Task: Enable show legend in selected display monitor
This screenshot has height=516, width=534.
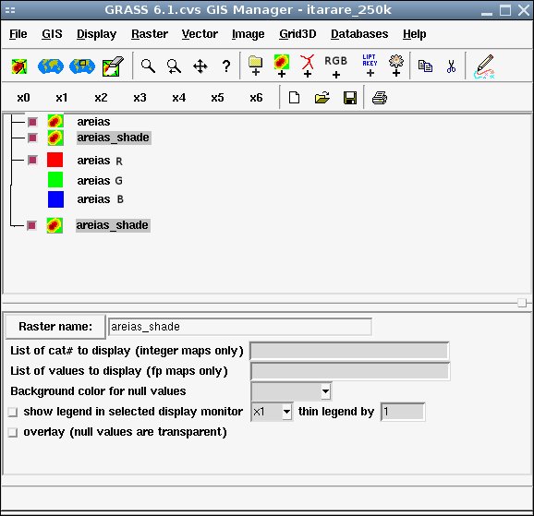Action: 13,413
